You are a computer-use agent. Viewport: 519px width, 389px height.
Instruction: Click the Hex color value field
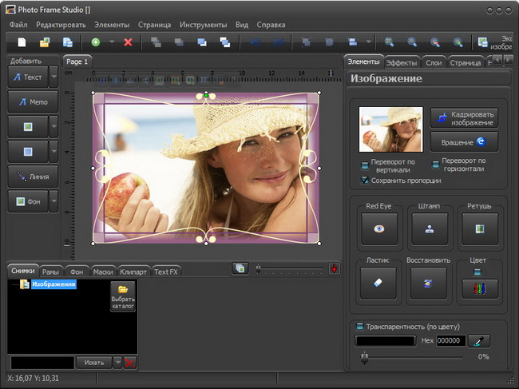[451, 341]
